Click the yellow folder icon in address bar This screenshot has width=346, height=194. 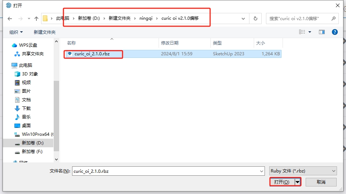(45, 18)
